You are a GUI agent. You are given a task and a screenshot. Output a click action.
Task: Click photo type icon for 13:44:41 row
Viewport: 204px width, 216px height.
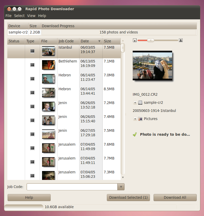(x=32, y=93)
